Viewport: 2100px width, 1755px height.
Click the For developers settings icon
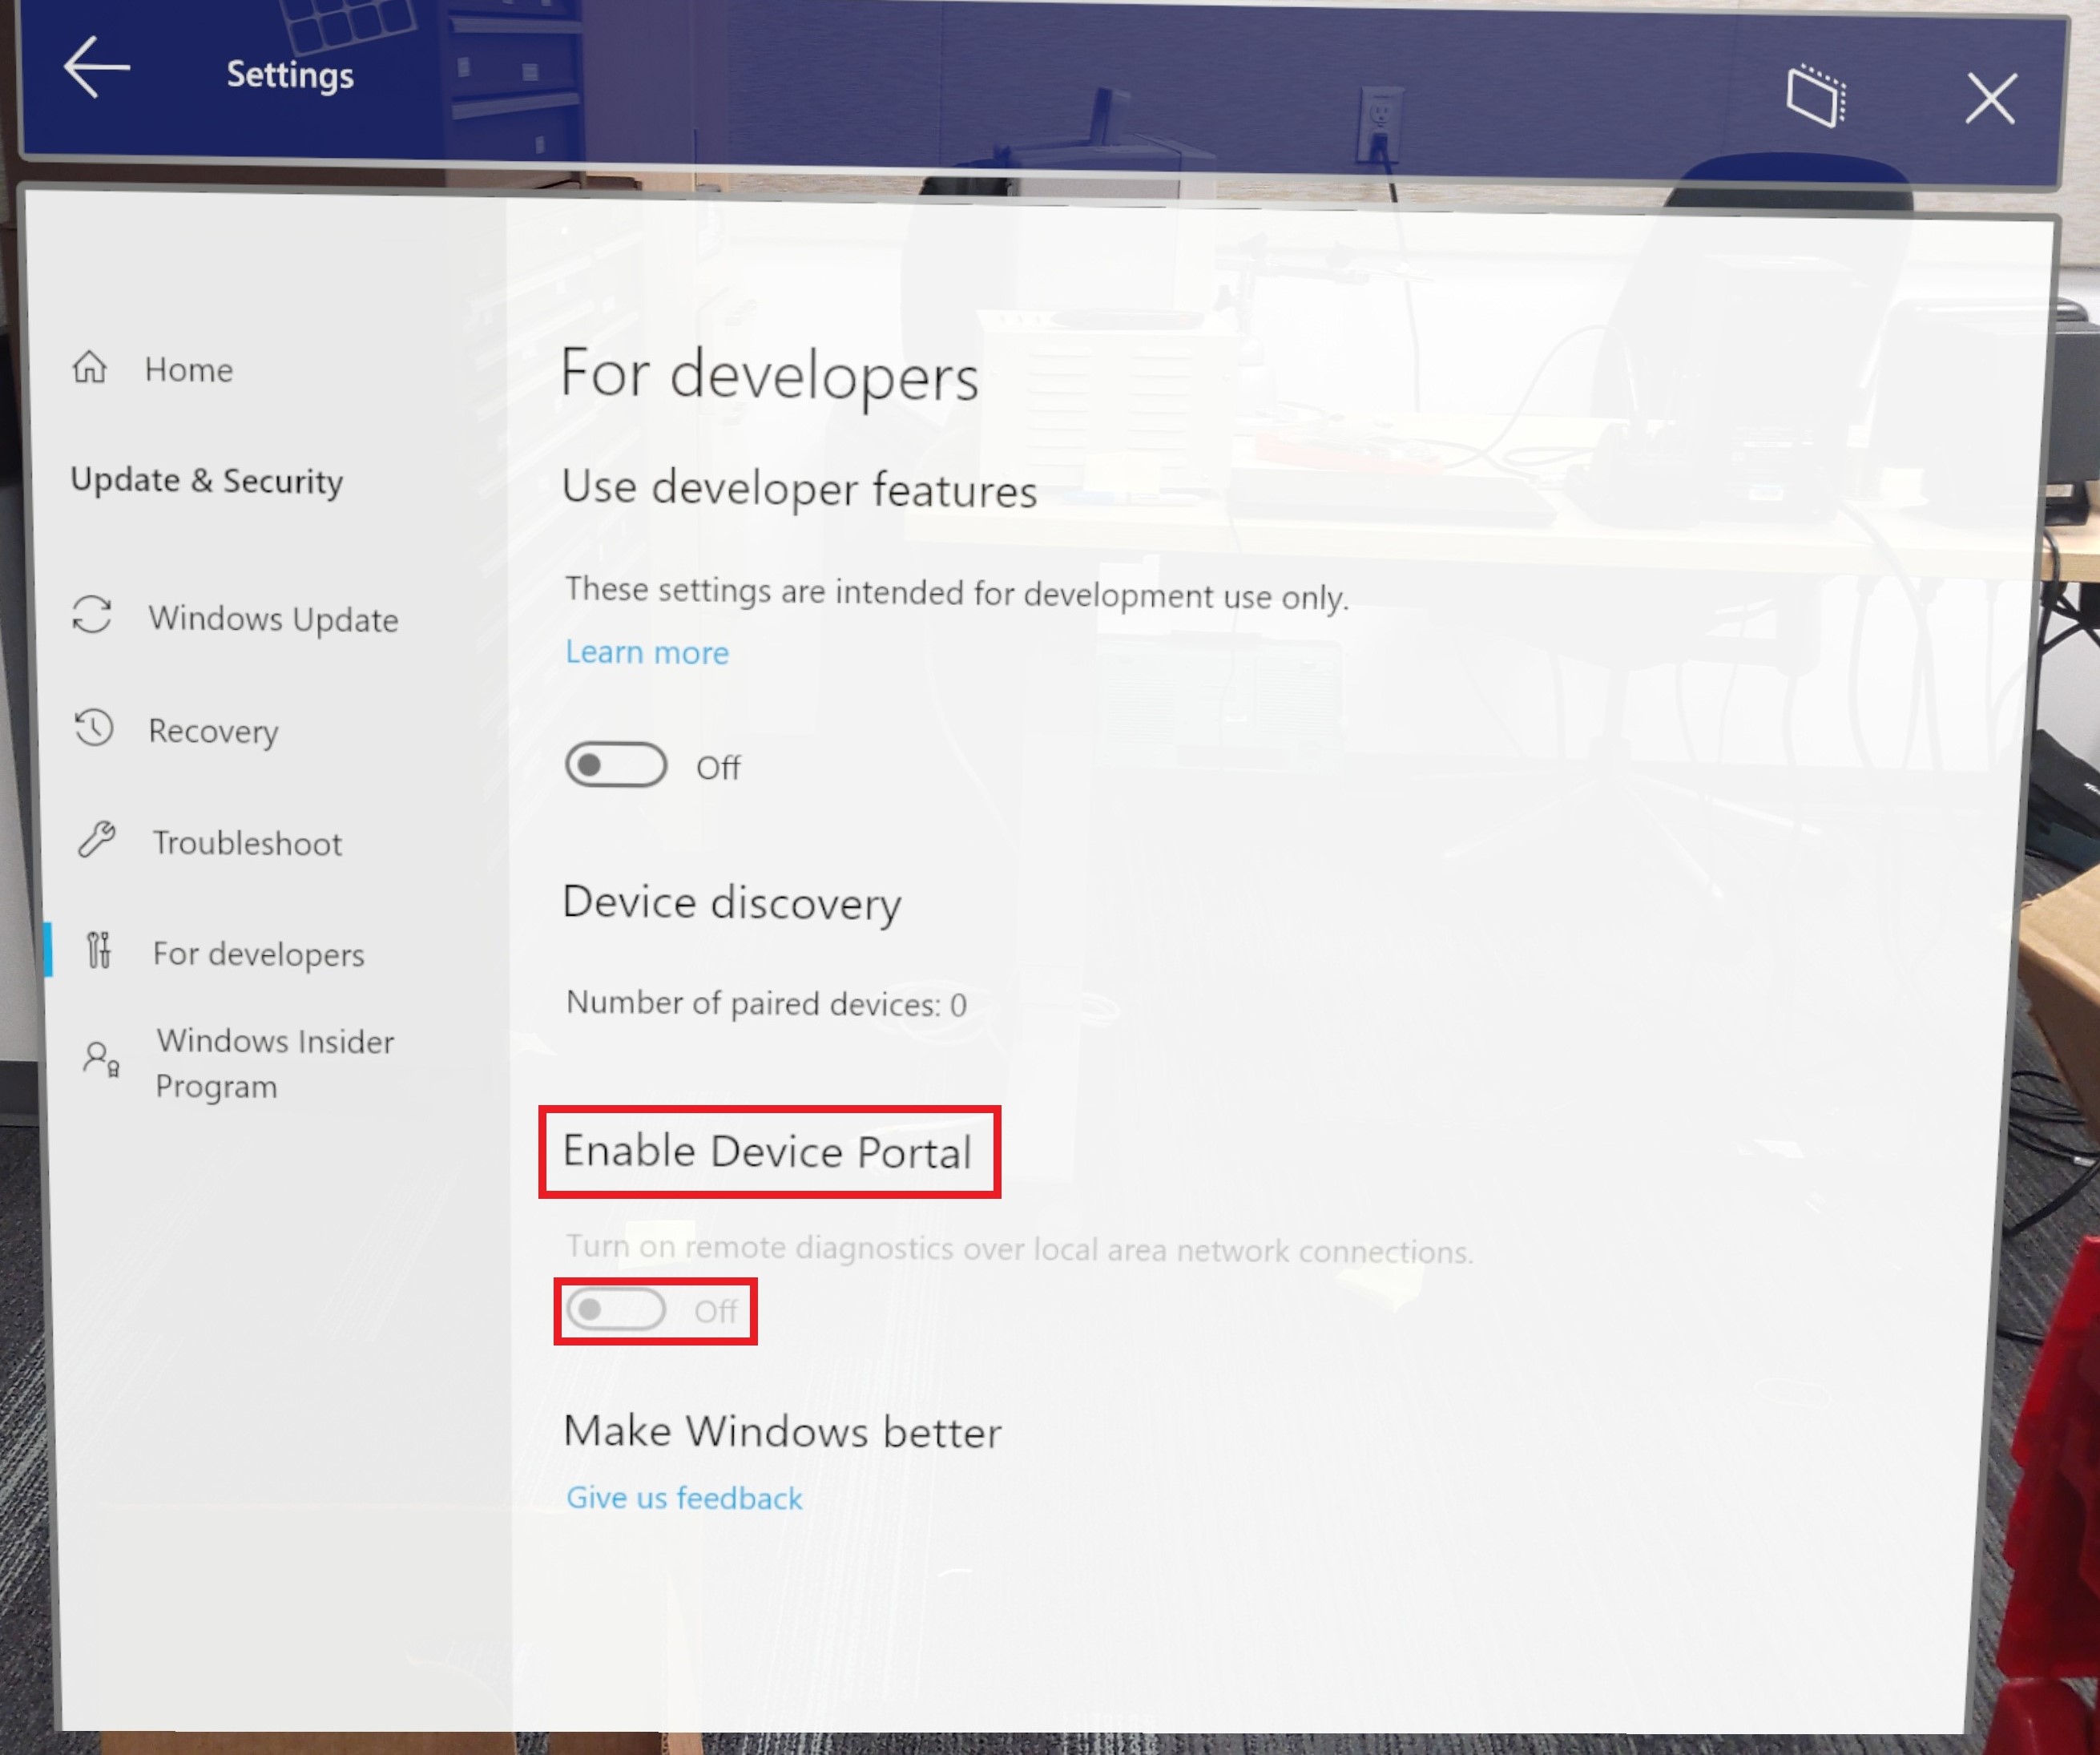[x=95, y=953]
